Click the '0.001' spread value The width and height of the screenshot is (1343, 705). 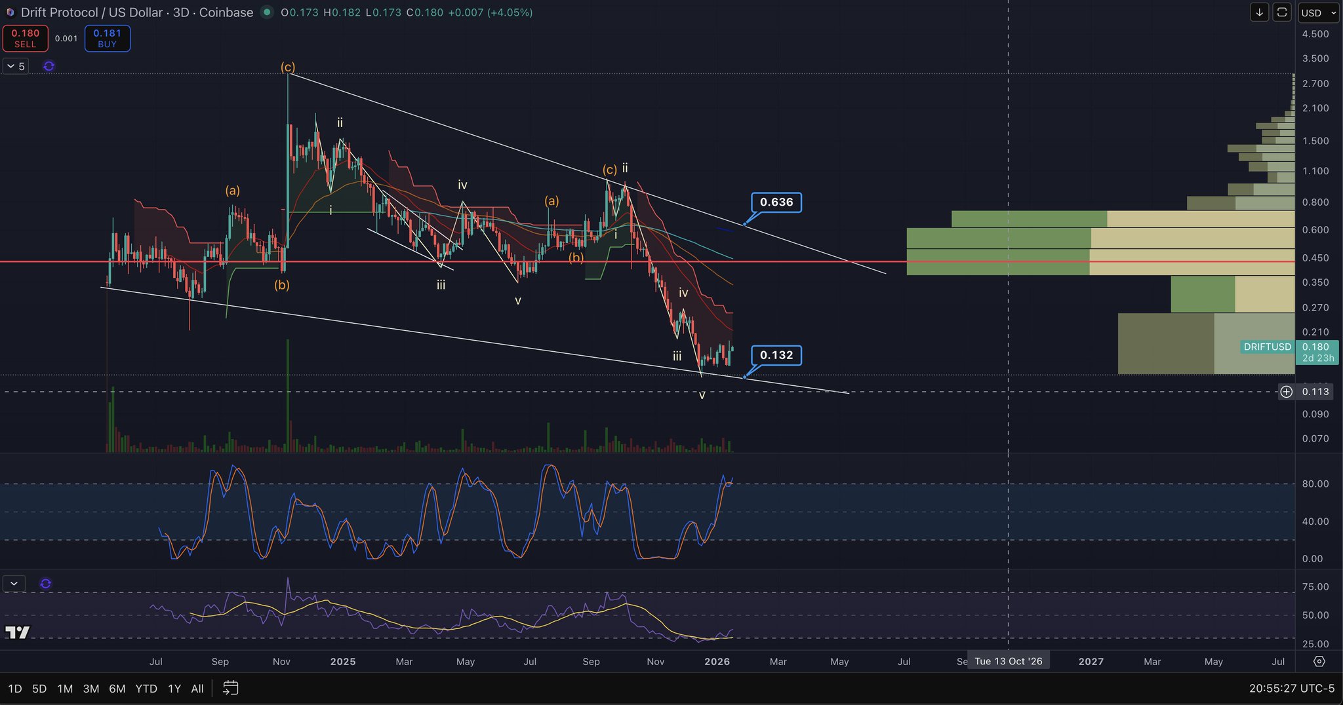66,39
